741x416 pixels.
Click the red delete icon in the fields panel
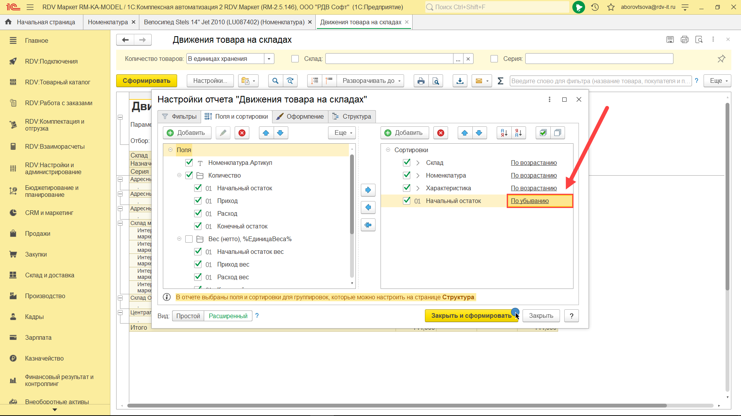tap(242, 133)
